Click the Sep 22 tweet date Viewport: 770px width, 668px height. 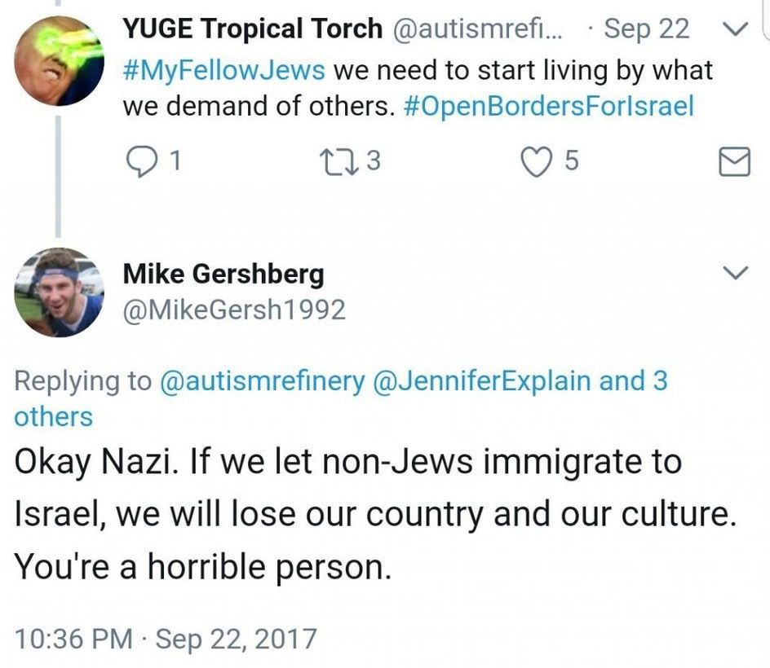click(646, 29)
